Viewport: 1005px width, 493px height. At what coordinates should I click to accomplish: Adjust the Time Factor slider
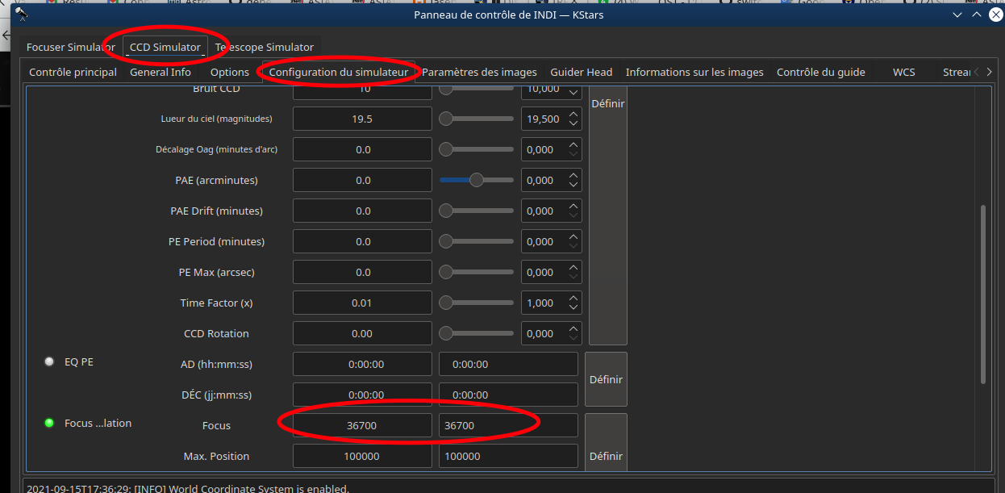(476, 303)
